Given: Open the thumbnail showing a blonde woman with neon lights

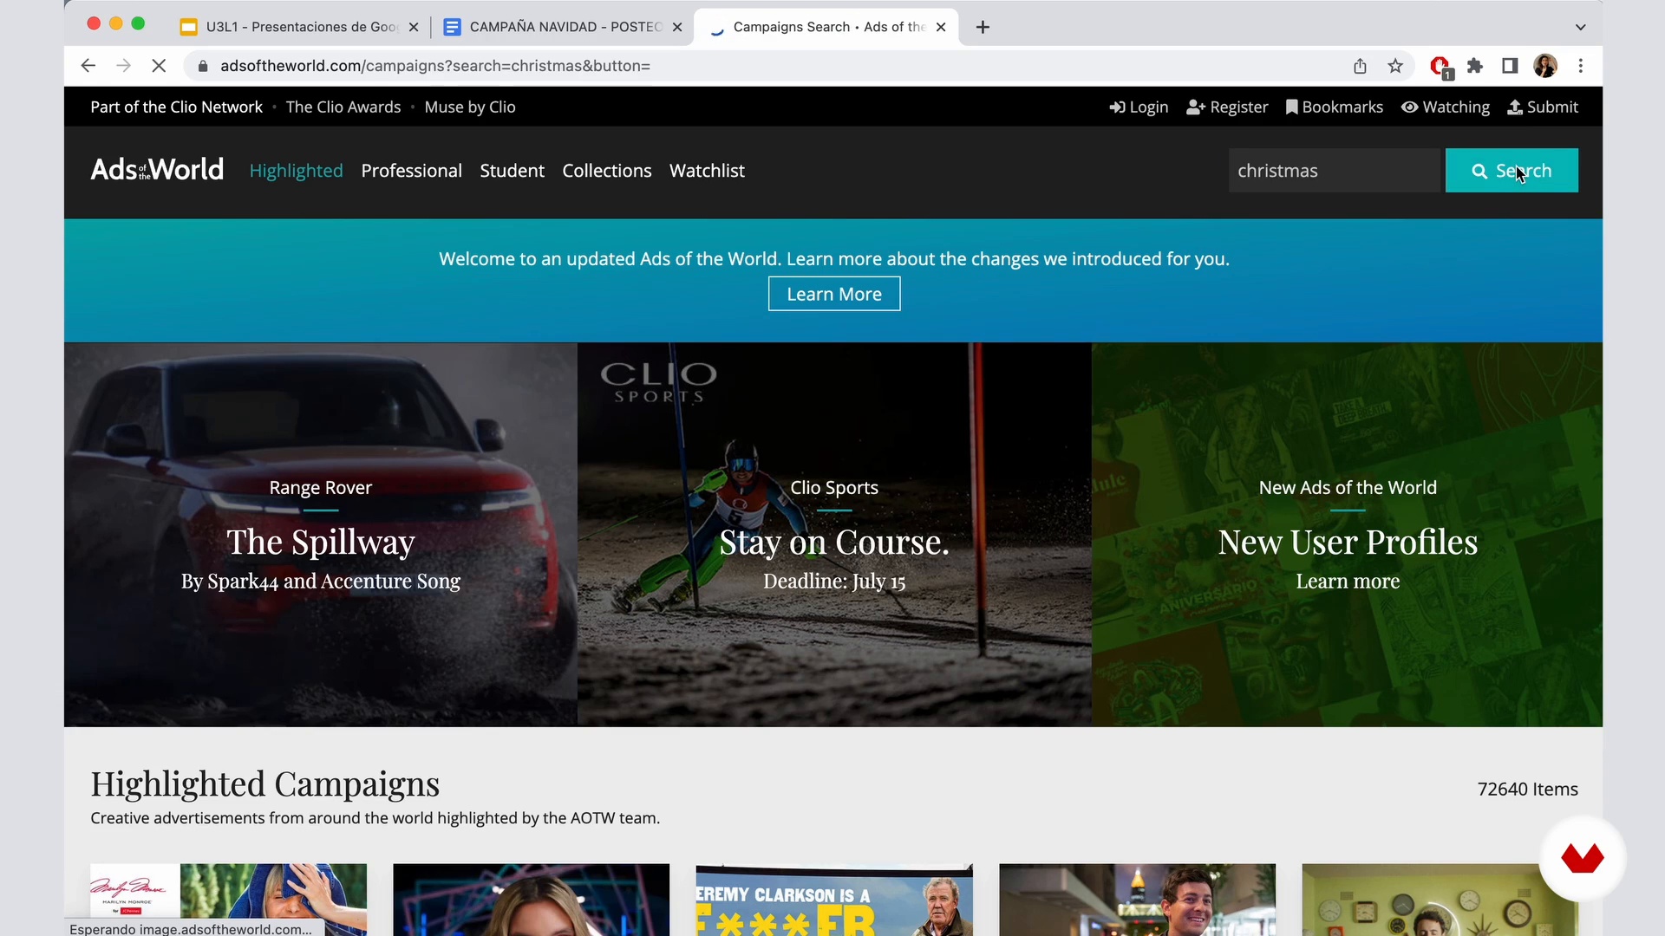Looking at the screenshot, I should coord(531,900).
